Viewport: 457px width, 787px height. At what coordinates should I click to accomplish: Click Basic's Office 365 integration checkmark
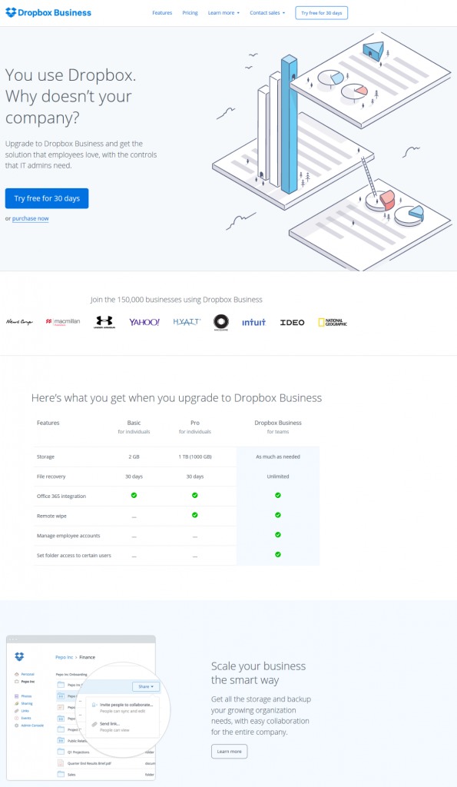(x=134, y=496)
